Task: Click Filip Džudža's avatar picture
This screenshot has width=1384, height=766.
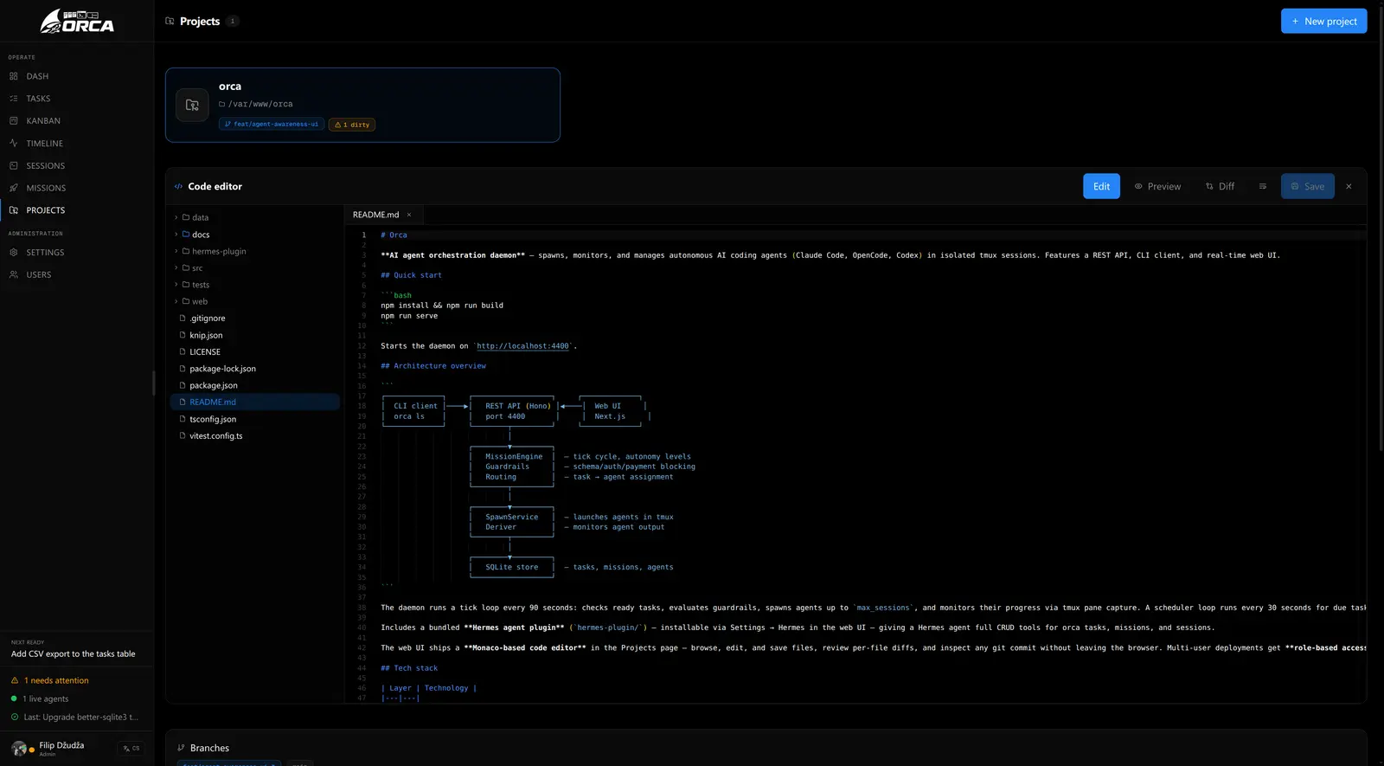Action: point(19,749)
